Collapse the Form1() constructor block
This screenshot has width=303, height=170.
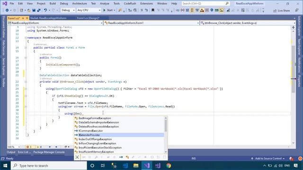point(26,58)
